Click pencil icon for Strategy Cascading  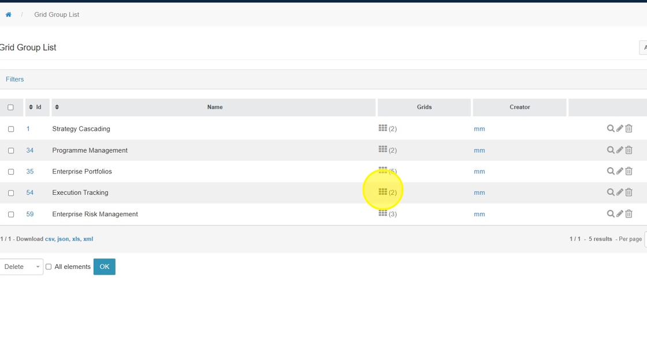click(x=619, y=128)
